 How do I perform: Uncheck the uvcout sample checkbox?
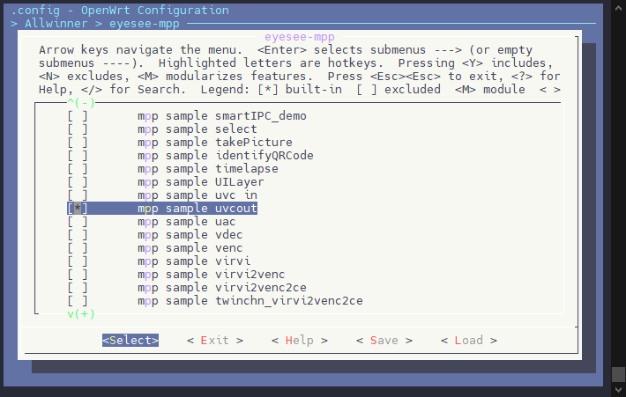[78, 208]
